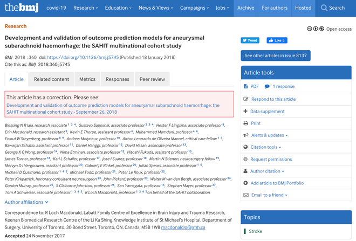Click the Citation tools globe icon
This screenshot has height=241, width=356.
[x=245, y=147]
